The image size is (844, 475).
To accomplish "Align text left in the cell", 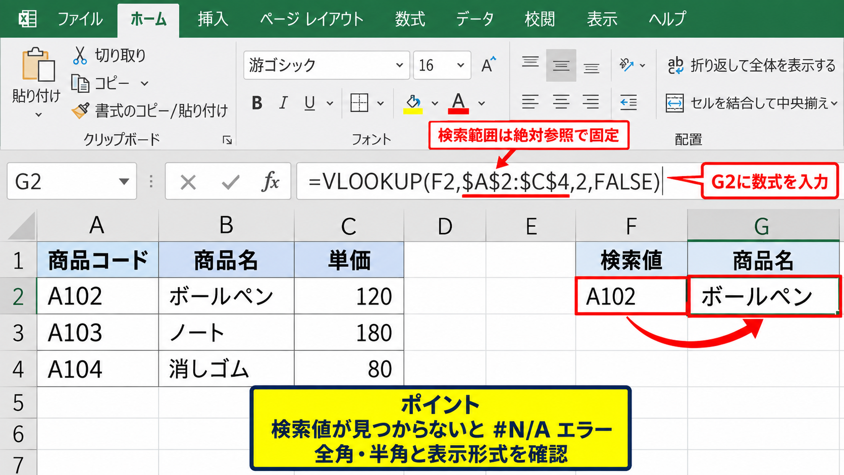I will 530,102.
